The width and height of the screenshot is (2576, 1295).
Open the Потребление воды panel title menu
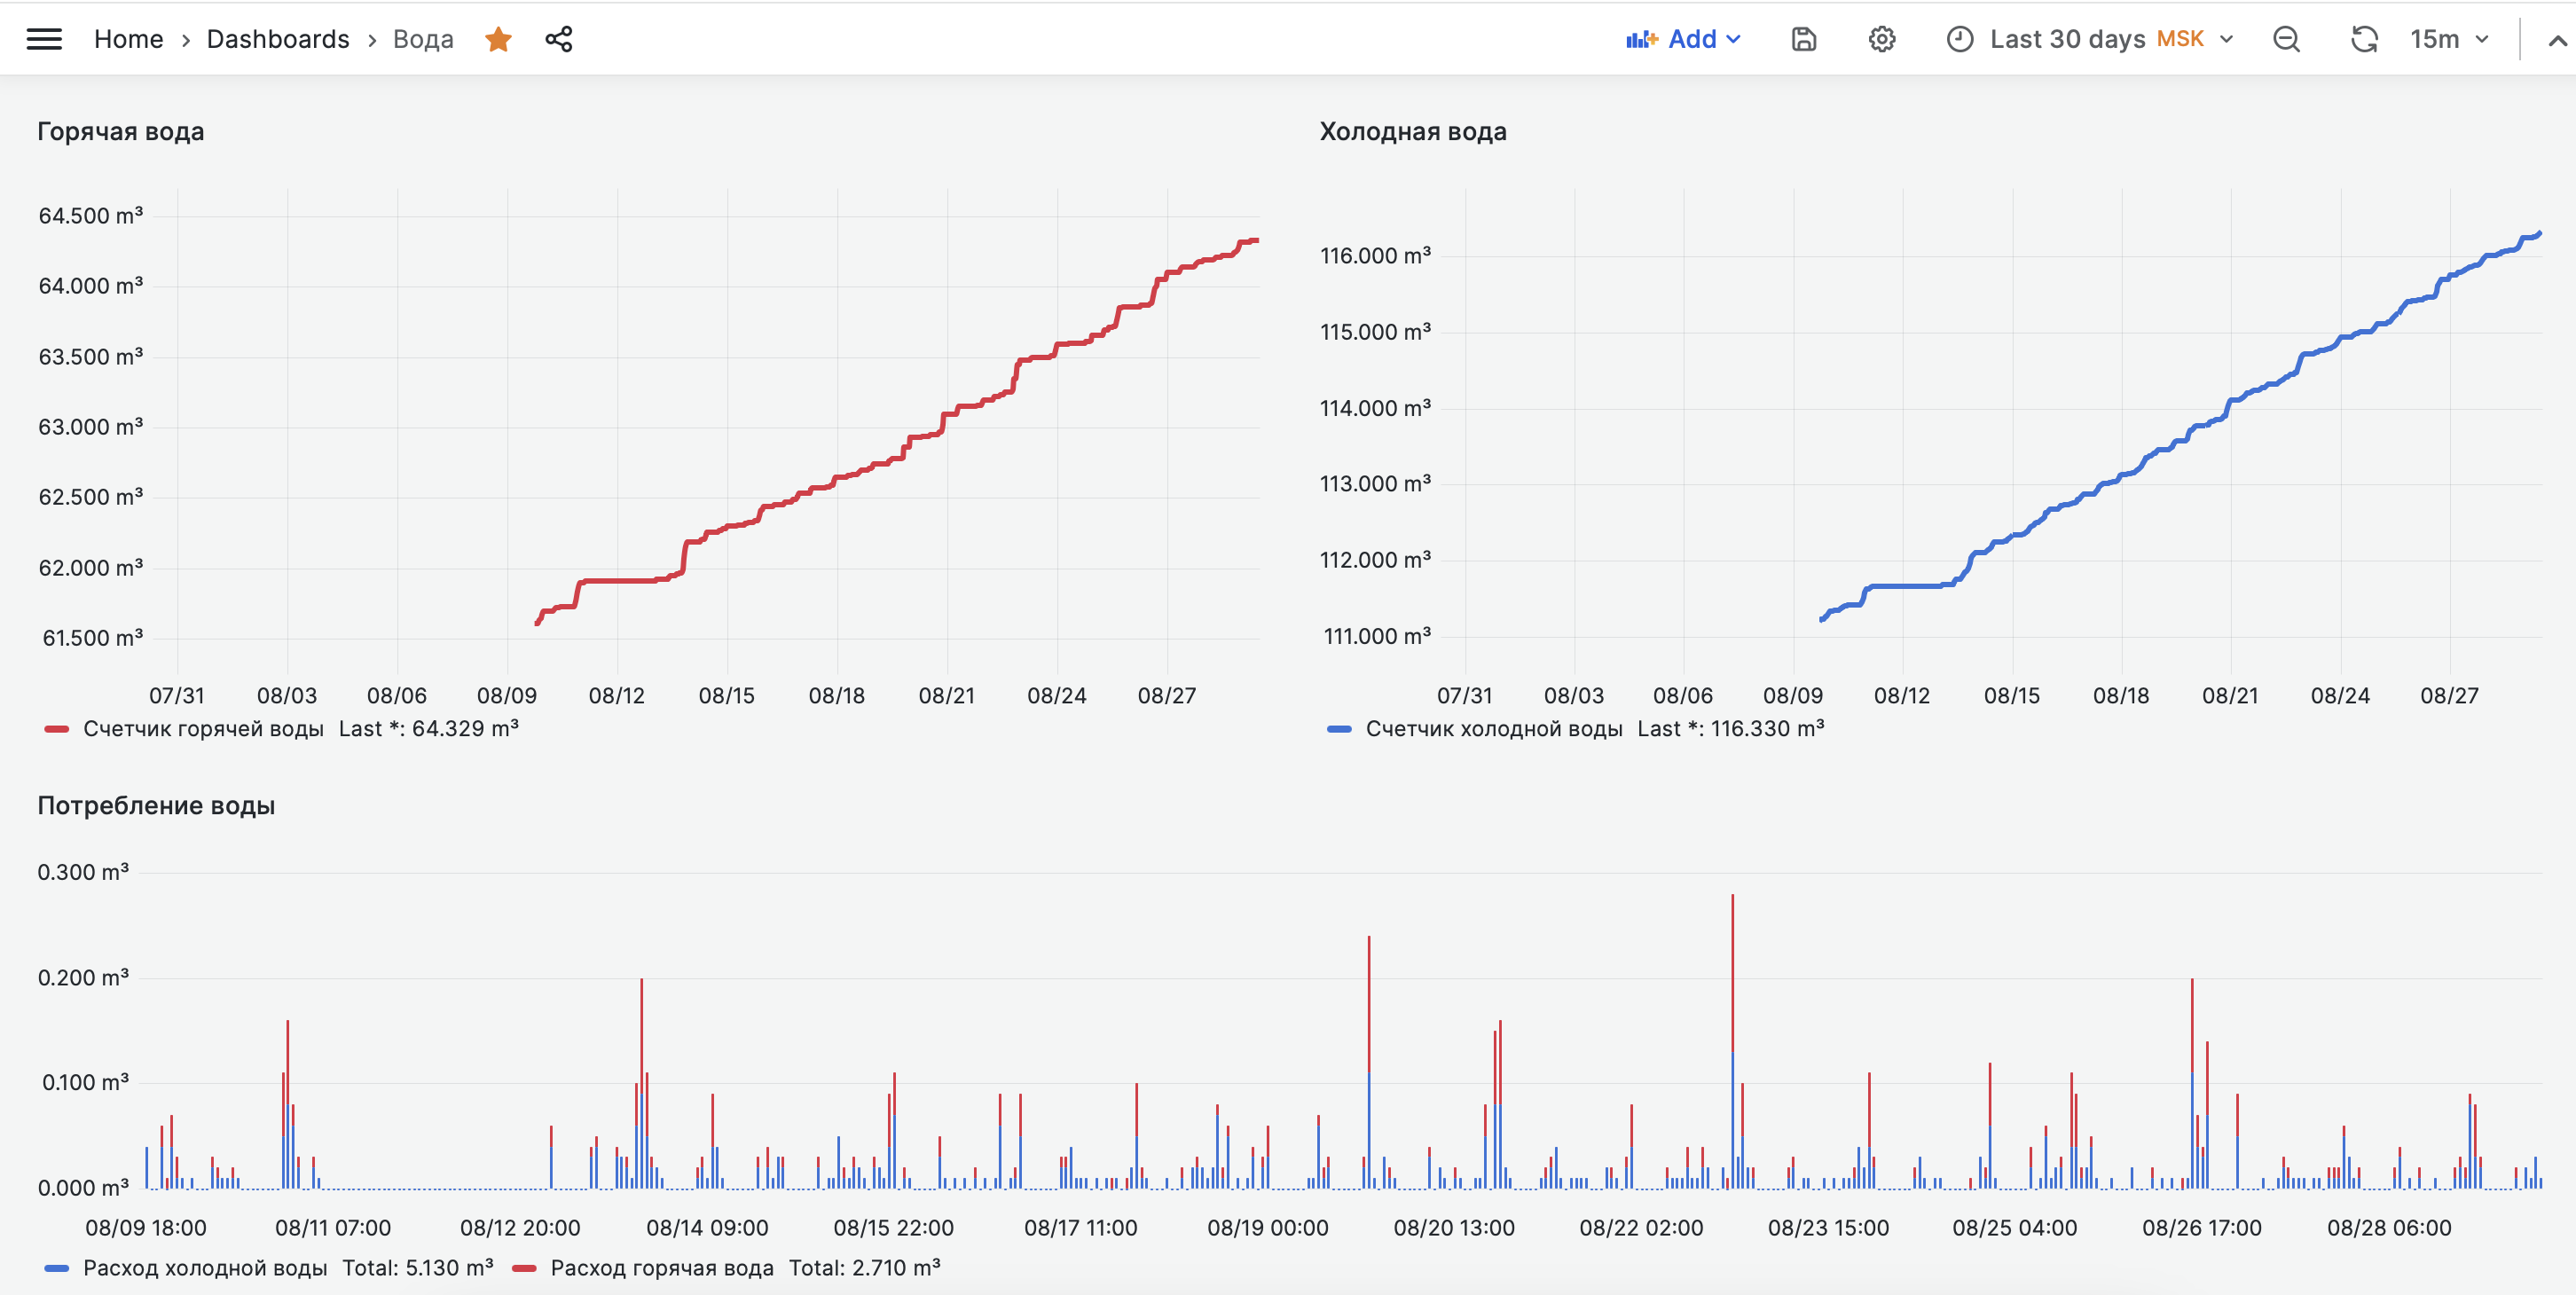click(156, 805)
